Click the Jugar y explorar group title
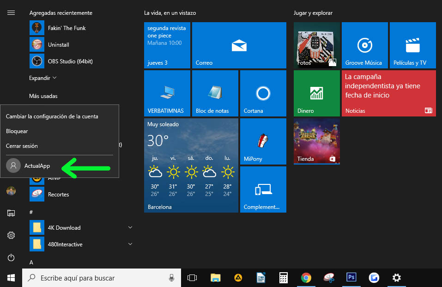 click(x=313, y=12)
